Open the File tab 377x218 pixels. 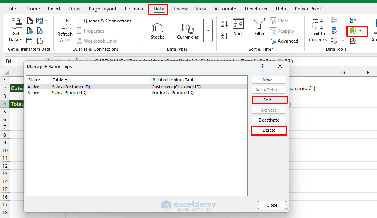[12, 9]
